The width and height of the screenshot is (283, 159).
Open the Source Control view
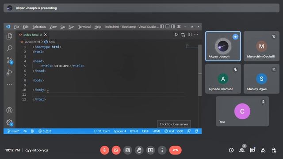[x=9, y=61]
